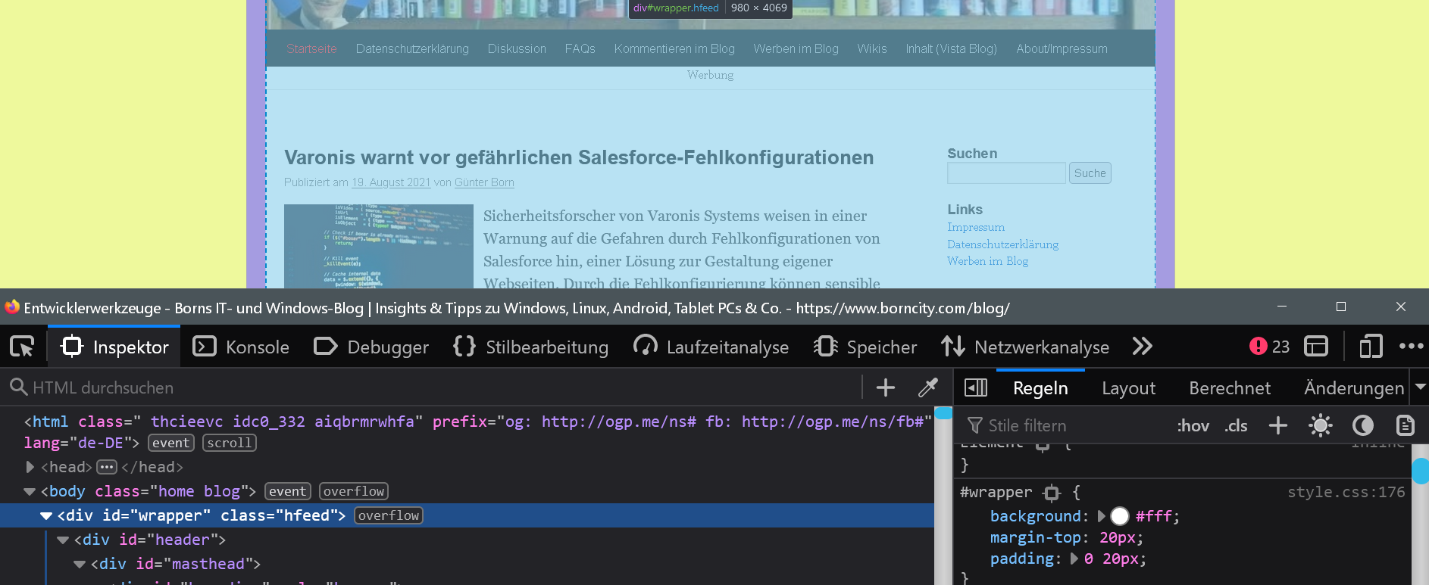Toggle dark color scheme simulation (moon icon)
This screenshot has height=585, width=1429.
[x=1363, y=425]
